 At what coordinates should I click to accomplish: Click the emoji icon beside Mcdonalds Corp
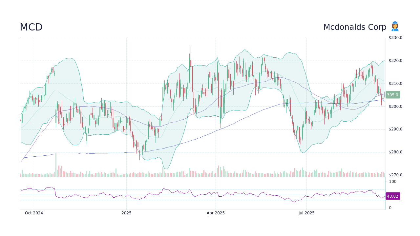(395, 27)
